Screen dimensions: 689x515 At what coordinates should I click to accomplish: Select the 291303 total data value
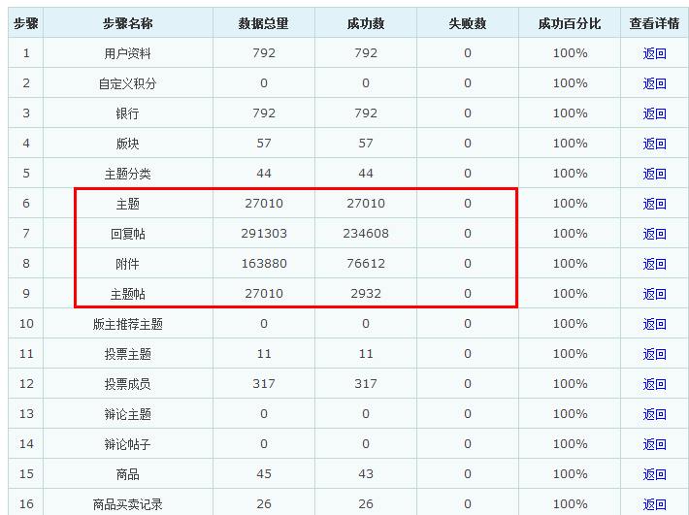[264, 234]
